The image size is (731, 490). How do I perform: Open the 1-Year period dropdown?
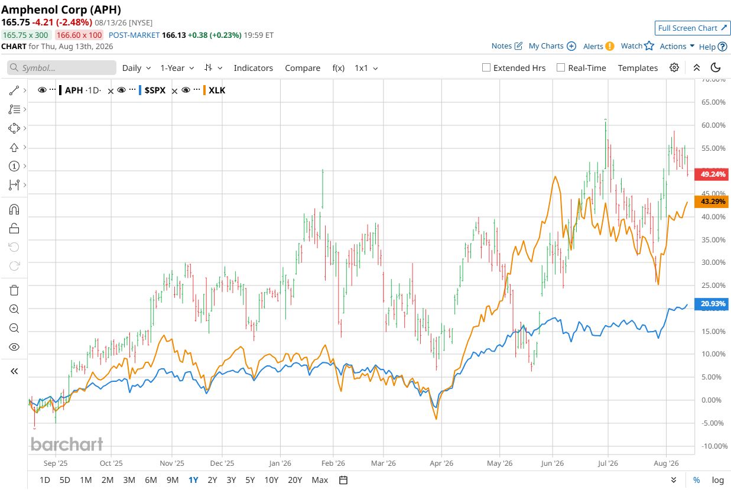[177, 68]
